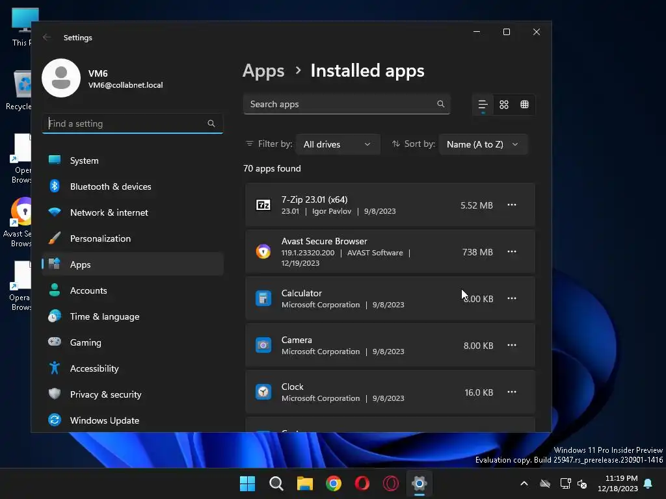Click the back arrow in Settings header

(47, 37)
